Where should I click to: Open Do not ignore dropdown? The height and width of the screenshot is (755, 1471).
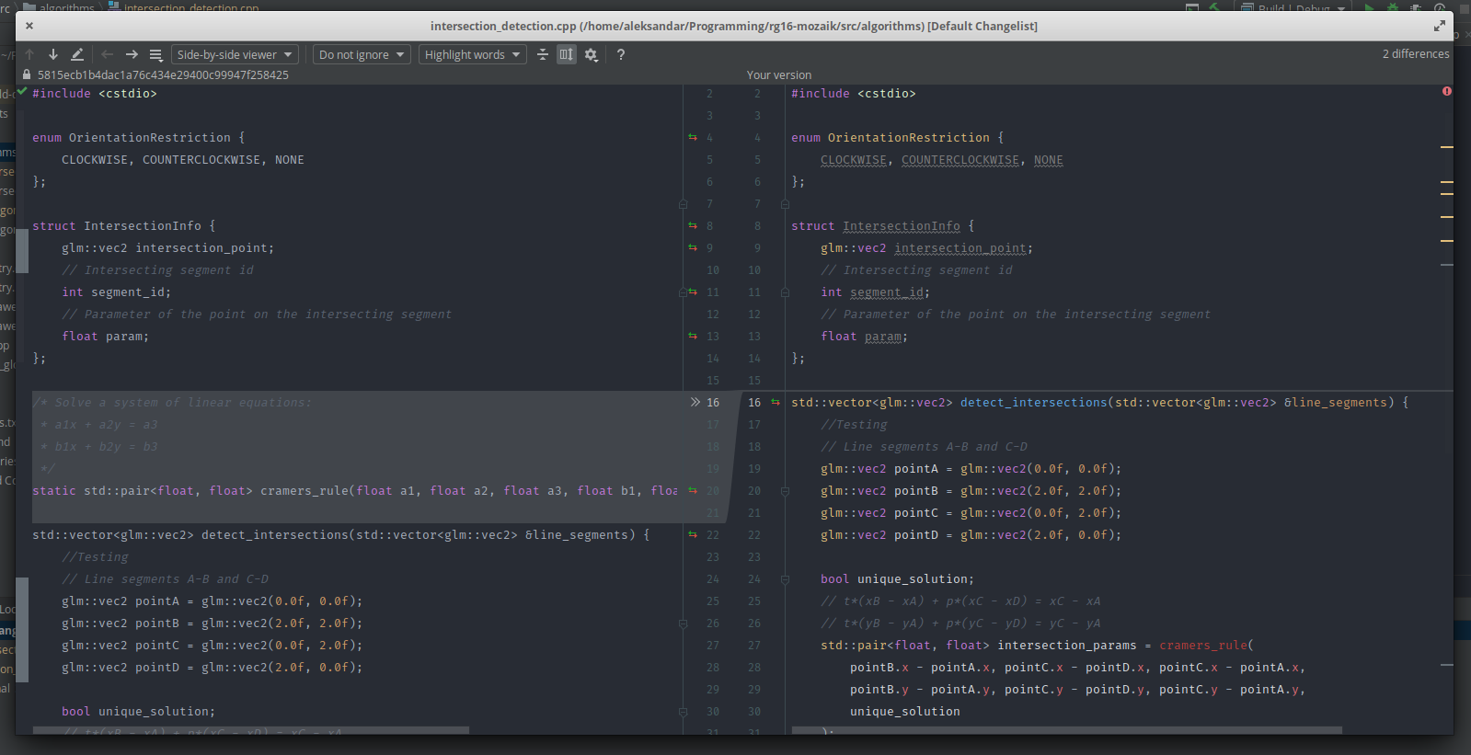pyautogui.click(x=362, y=55)
